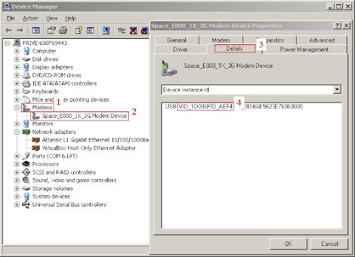Click the Disable device toolbar icon
The width and height of the screenshot is (355, 257).
tap(145, 31)
